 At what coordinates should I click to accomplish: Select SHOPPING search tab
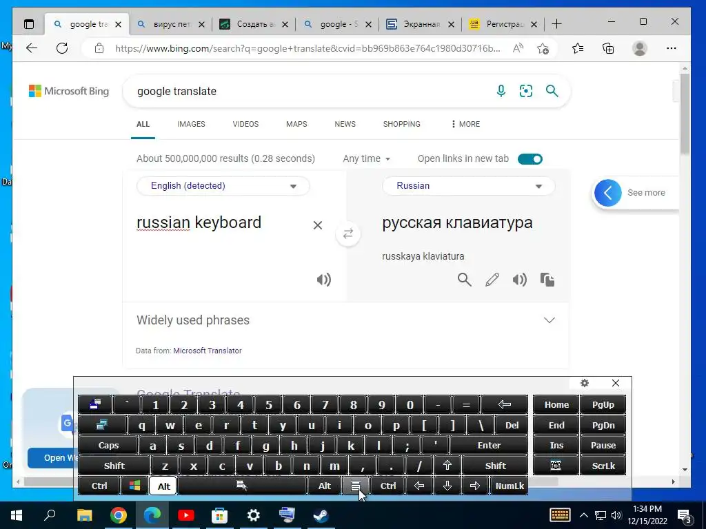pos(402,124)
